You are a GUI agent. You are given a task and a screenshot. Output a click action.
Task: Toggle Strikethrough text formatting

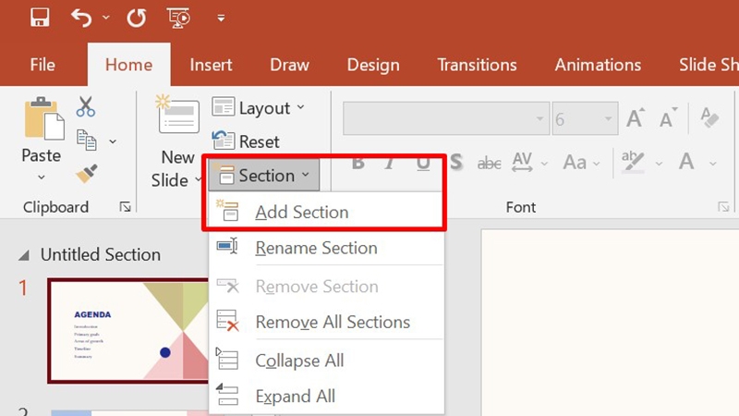coord(490,164)
